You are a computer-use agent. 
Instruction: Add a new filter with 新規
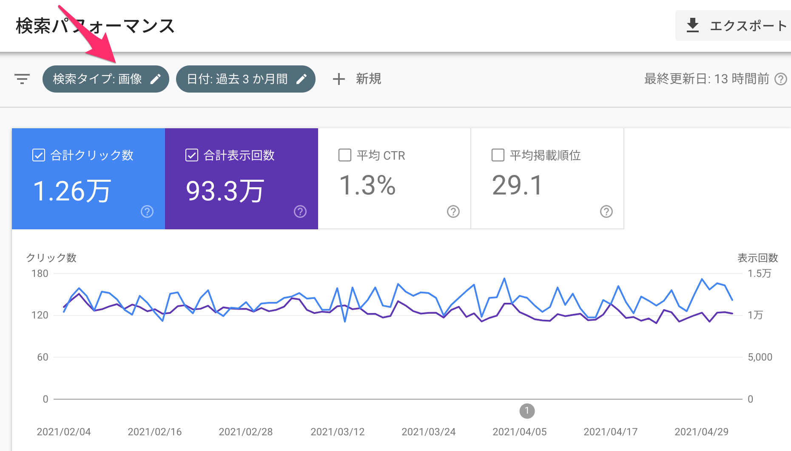[x=357, y=79]
